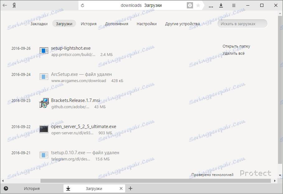Click github.com/adobe/... source URL
The height and width of the screenshot is (194, 283).
pyautogui.click(x=70, y=107)
